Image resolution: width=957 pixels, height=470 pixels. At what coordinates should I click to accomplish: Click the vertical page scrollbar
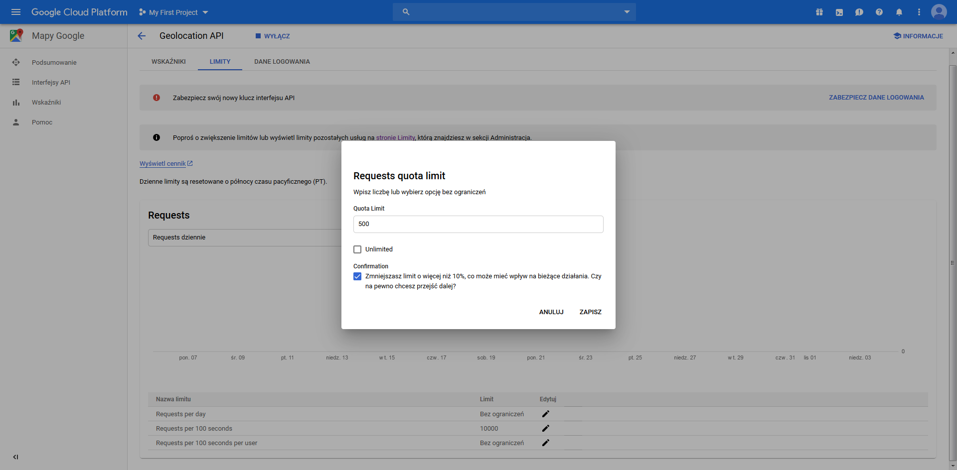click(953, 263)
